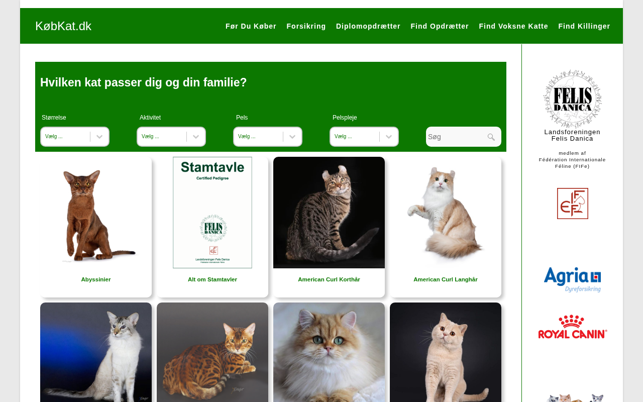Screen dimensions: 643x402
Task: Open the Agria Dyreforsikring logo
Action: tap(572, 280)
